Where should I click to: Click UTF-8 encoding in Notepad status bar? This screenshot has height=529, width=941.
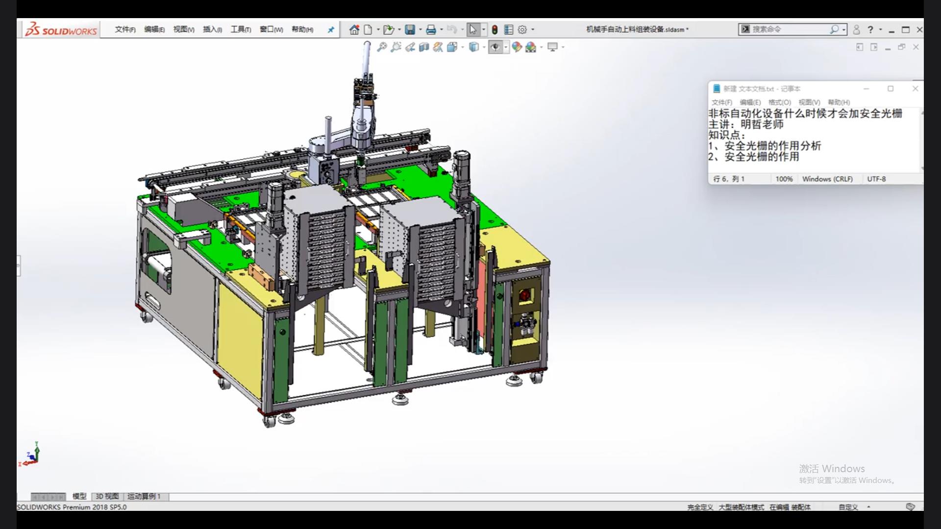[876, 179]
